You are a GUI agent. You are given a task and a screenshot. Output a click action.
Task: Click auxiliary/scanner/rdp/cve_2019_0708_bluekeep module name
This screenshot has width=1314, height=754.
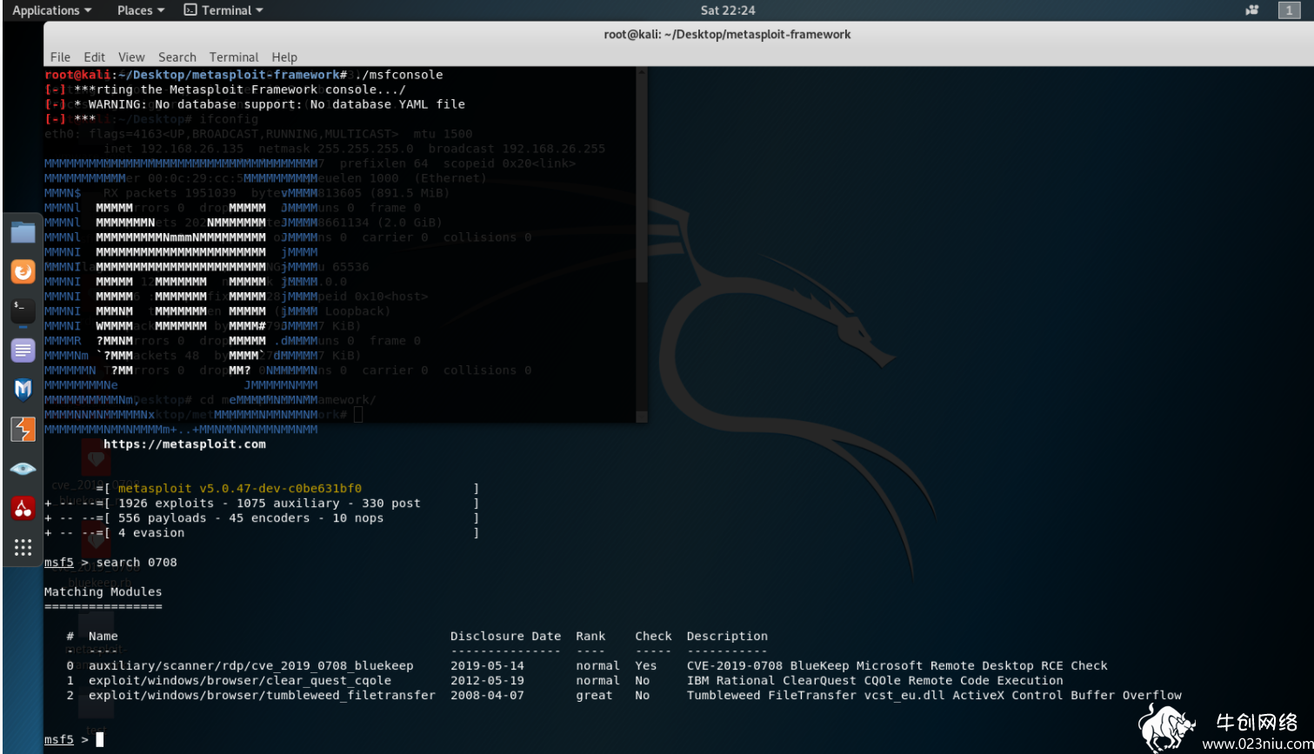click(251, 665)
